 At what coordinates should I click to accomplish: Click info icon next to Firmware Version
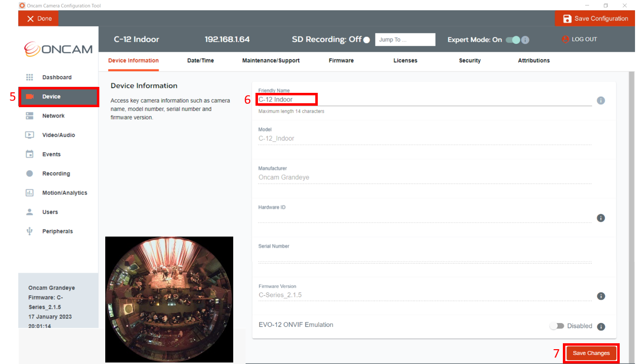tap(601, 296)
